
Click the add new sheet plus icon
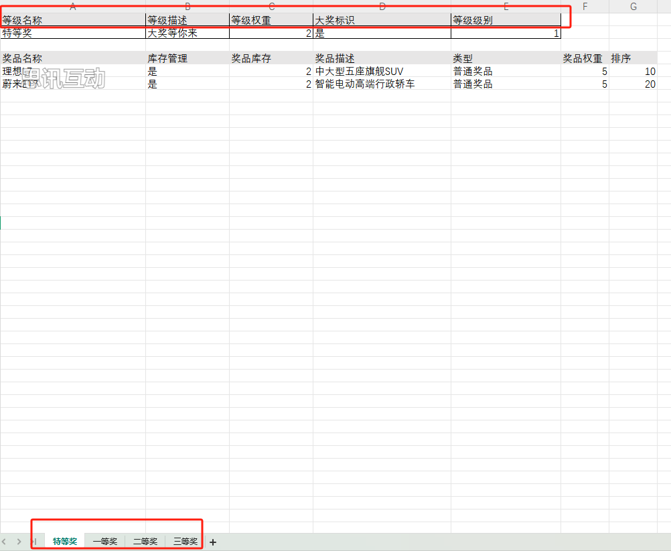pyautogui.click(x=213, y=542)
